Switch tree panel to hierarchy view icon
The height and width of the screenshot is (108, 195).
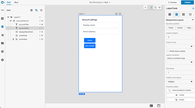[36, 10]
